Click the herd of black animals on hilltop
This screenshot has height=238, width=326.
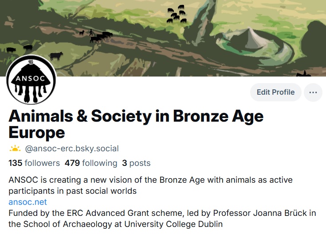tap(177, 14)
